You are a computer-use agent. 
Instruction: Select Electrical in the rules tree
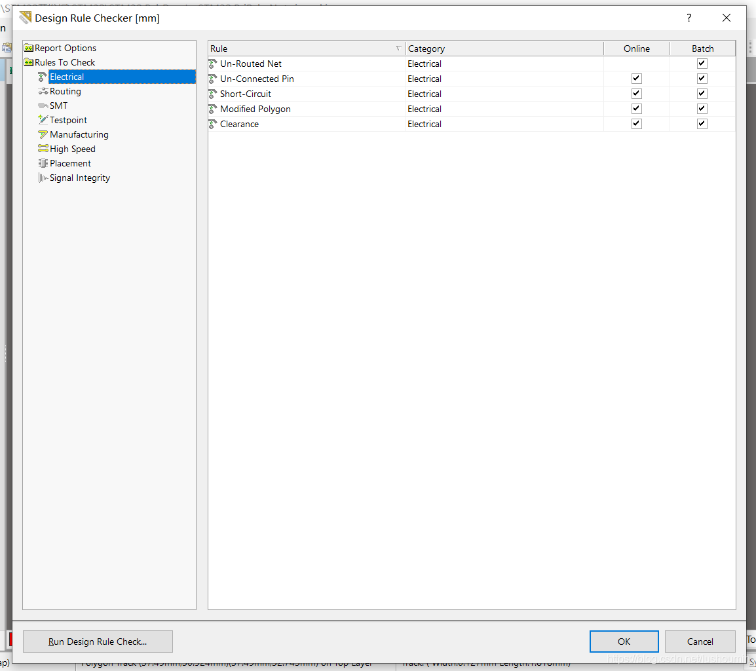[67, 77]
